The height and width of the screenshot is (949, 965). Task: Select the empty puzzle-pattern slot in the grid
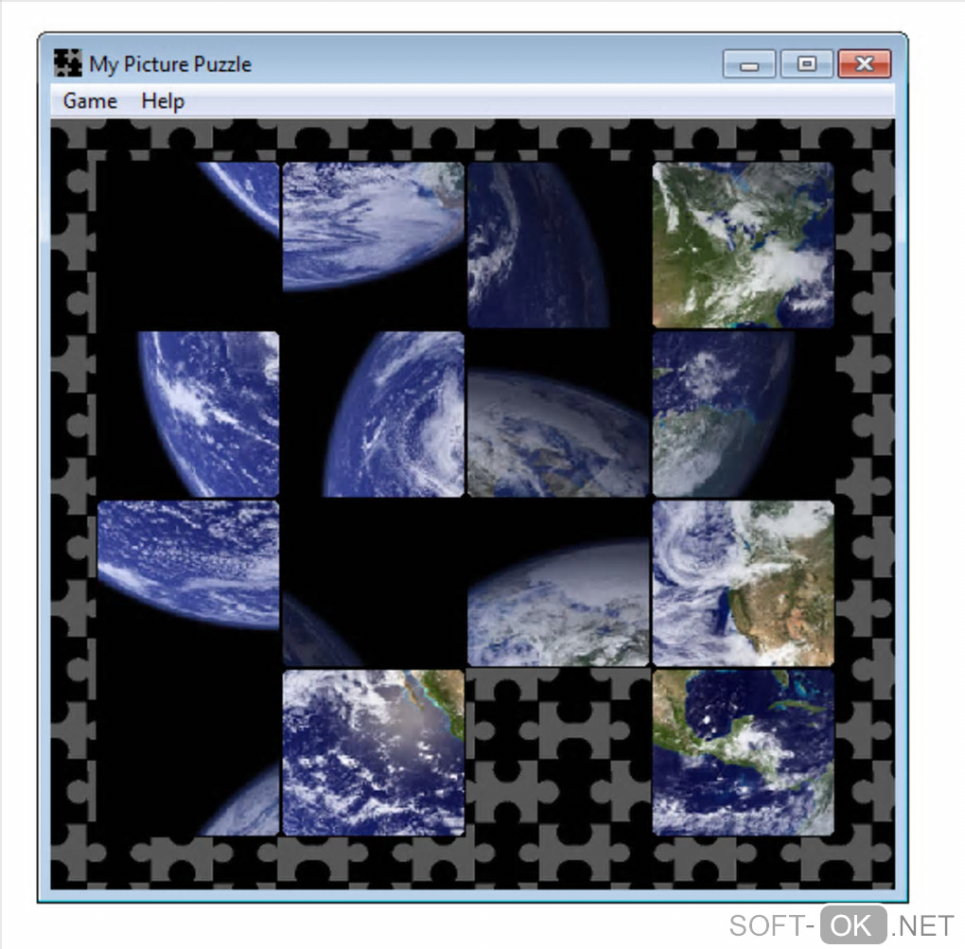pos(558,753)
